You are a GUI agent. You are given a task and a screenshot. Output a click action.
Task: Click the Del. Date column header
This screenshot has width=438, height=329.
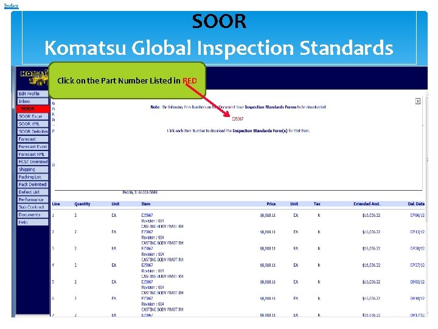click(x=416, y=204)
